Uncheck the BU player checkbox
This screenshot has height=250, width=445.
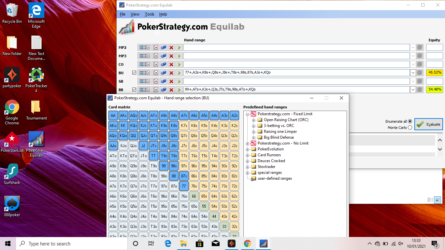tap(134, 73)
